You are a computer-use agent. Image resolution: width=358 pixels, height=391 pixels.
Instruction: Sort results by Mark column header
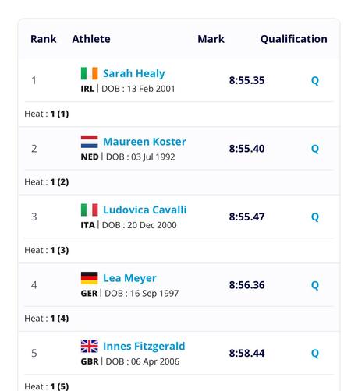(x=211, y=39)
